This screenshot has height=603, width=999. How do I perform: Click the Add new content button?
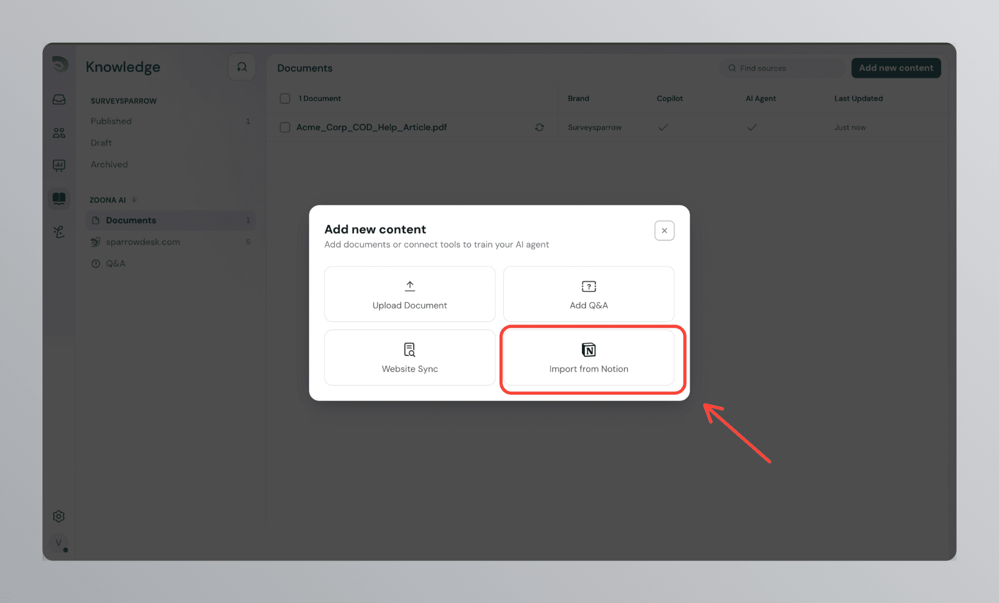coord(896,68)
